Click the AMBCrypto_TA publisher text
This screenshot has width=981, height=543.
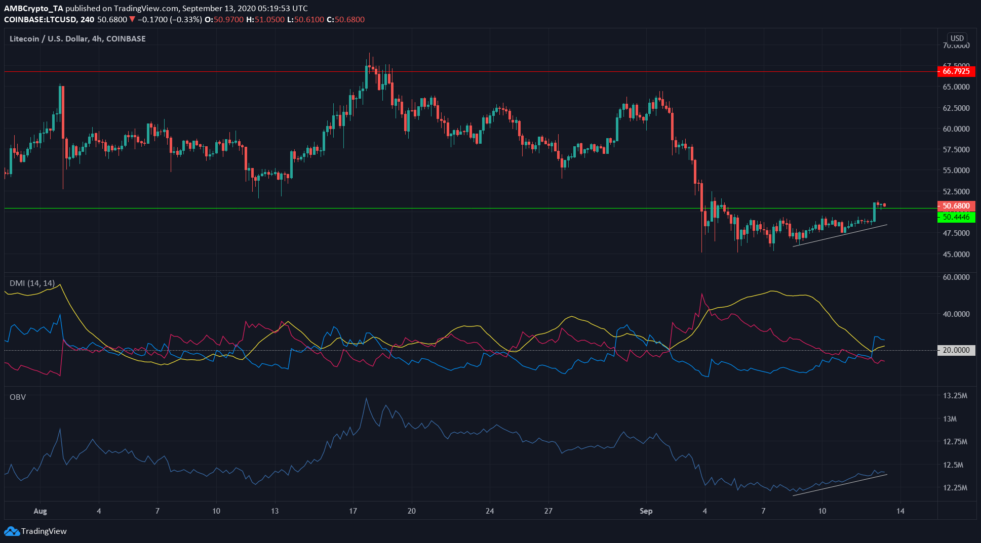coord(33,9)
